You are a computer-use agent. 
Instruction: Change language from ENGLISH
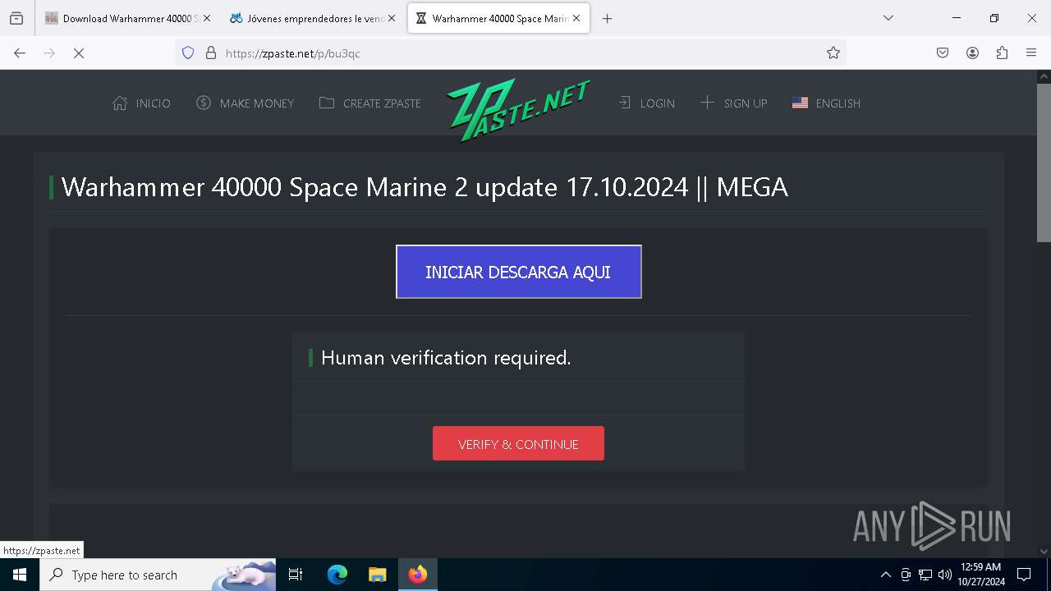click(x=826, y=103)
